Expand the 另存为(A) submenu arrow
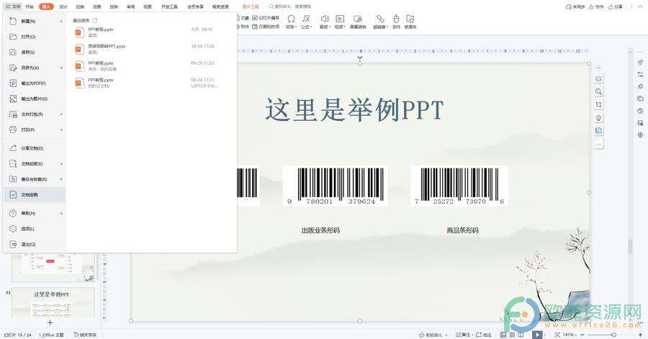This screenshot has height=339, width=648. (x=61, y=68)
